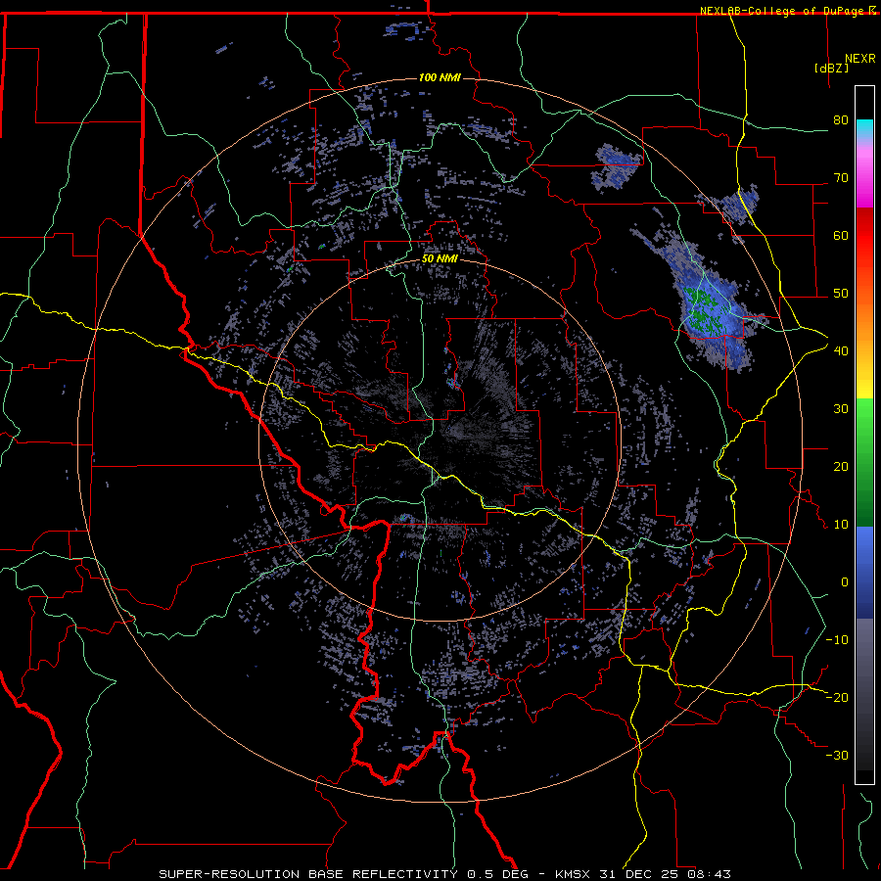Click the cyan segment atop the color bar

(x=864, y=130)
